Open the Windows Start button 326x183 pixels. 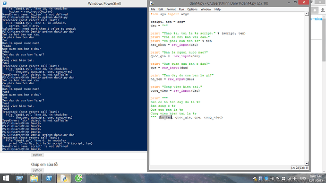(x=6, y=178)
